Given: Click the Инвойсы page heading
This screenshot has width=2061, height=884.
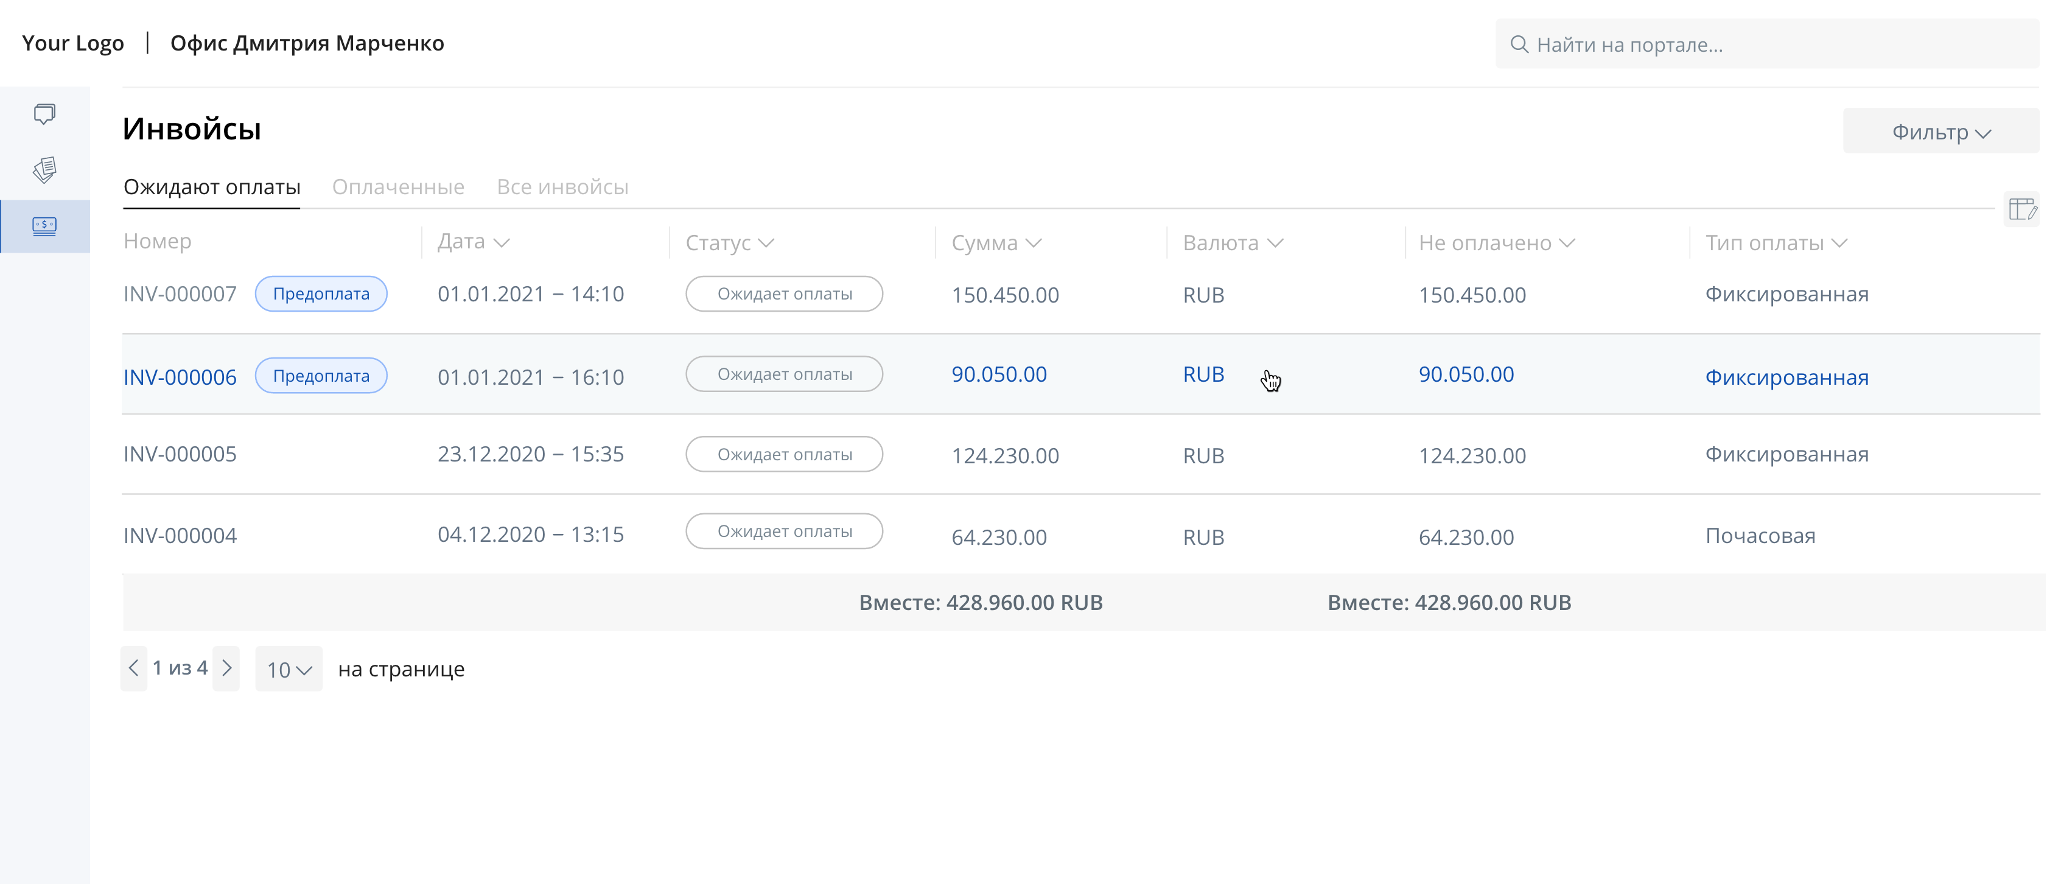Looking at the screenshot, I should (192, 130).
